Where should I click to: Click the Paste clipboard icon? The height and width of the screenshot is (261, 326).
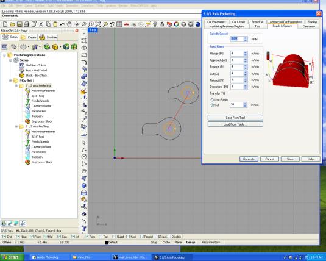55,24
